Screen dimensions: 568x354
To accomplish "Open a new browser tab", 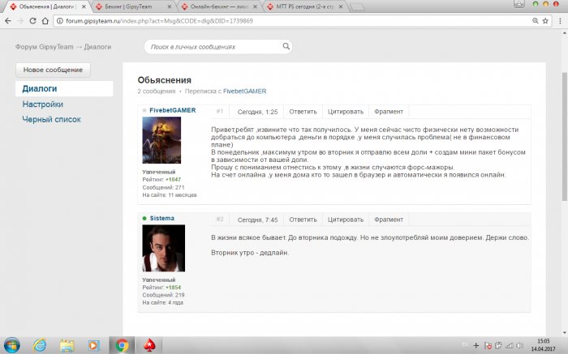I will click(357, 6).
